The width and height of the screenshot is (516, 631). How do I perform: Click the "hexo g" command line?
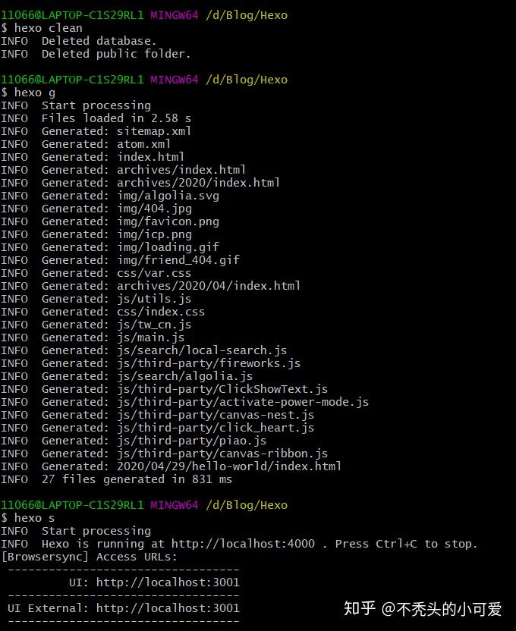click(35, 93)
